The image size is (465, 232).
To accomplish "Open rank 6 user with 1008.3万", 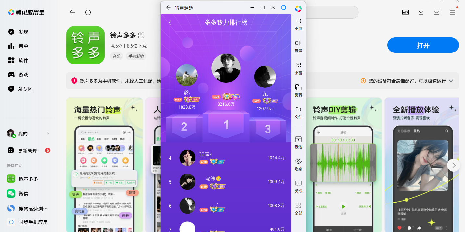I will point(226,206).
